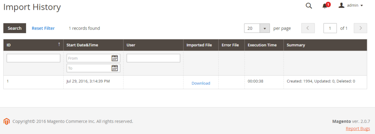
Task: Click the Reset Filter link
Action: [x=43, y=28]
